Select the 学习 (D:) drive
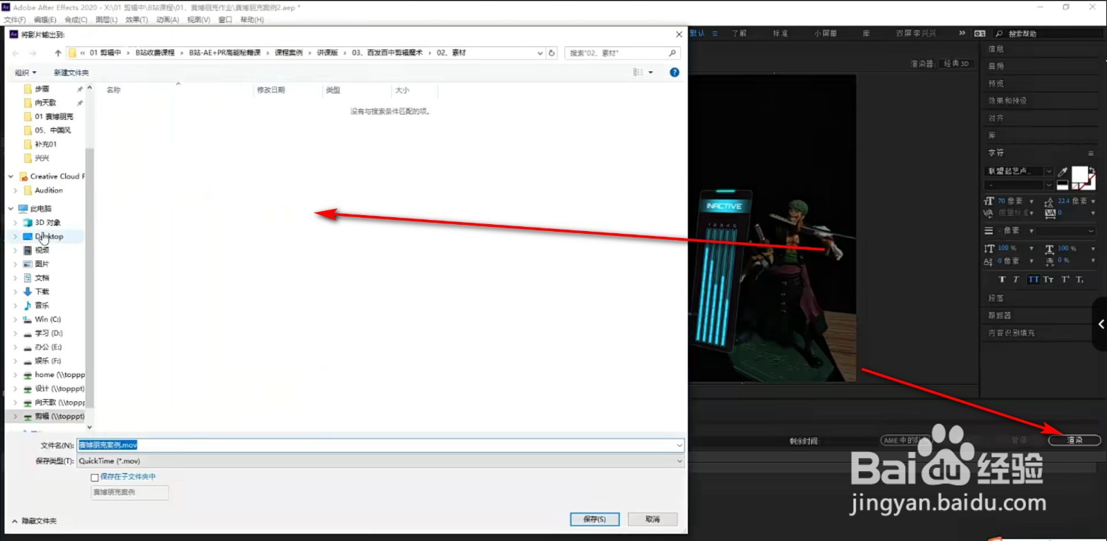Viewport: 1107px width, 541px height. click(x=48, y=333)
